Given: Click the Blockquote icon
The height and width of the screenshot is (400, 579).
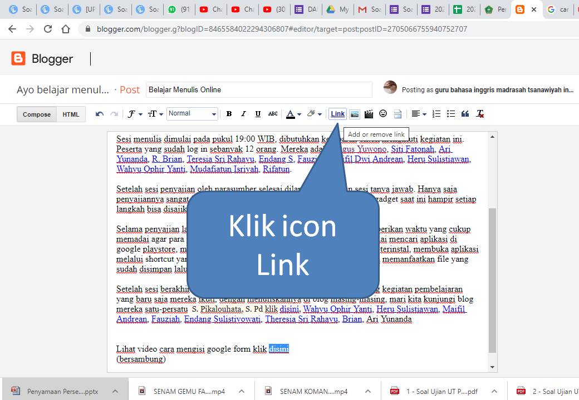Looking at the screenshot, I should click(x=464, y=113).
